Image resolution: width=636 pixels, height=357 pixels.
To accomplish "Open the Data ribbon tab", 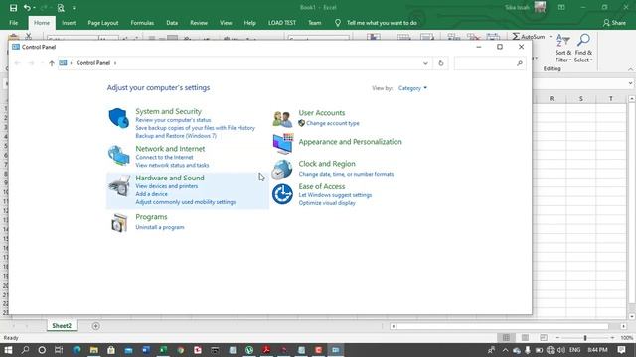I will tap(172, 23).
